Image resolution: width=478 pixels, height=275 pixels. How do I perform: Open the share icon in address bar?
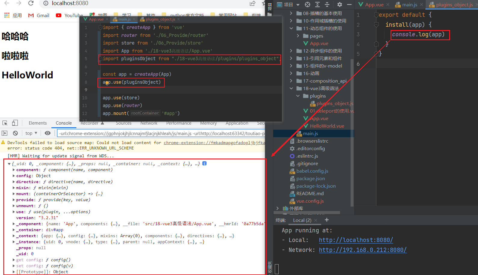click(x=253, y=3)
